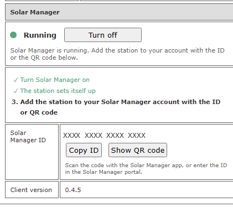Click the 'Solar Manager ID' label cell
Screen dimensions: 233x212
pos(32,152)
